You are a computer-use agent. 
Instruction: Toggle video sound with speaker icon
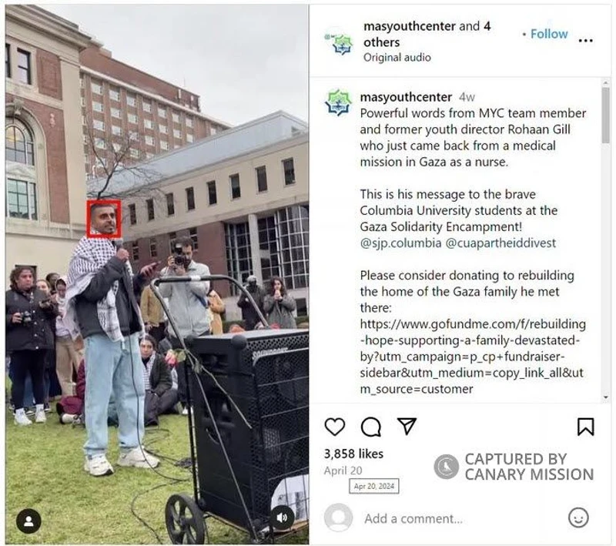pos(282,518)
